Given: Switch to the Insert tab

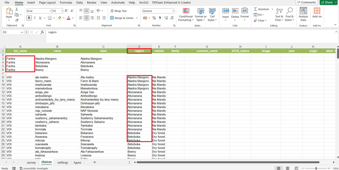Looking at the screenshot, I should point(31,3).
